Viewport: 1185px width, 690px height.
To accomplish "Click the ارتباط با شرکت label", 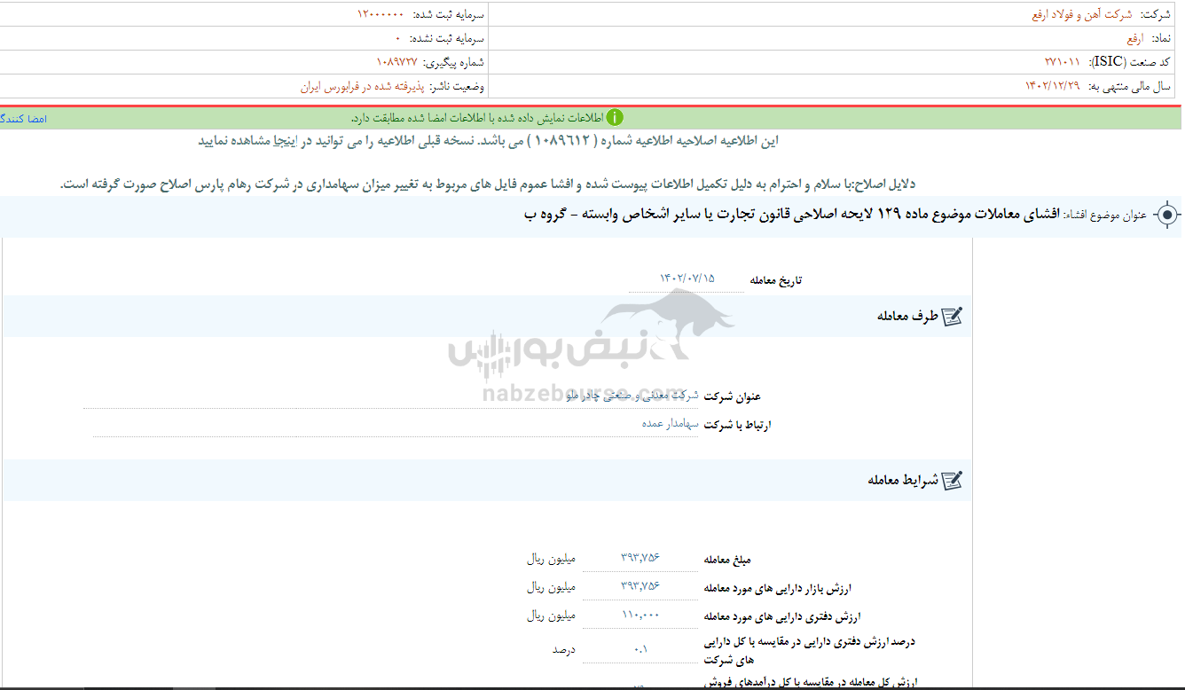I will click(x=738, y=425).
